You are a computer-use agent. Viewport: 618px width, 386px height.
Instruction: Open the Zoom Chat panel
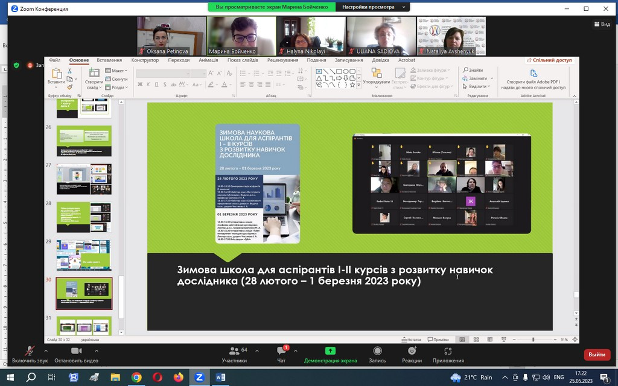click(281, 353)
